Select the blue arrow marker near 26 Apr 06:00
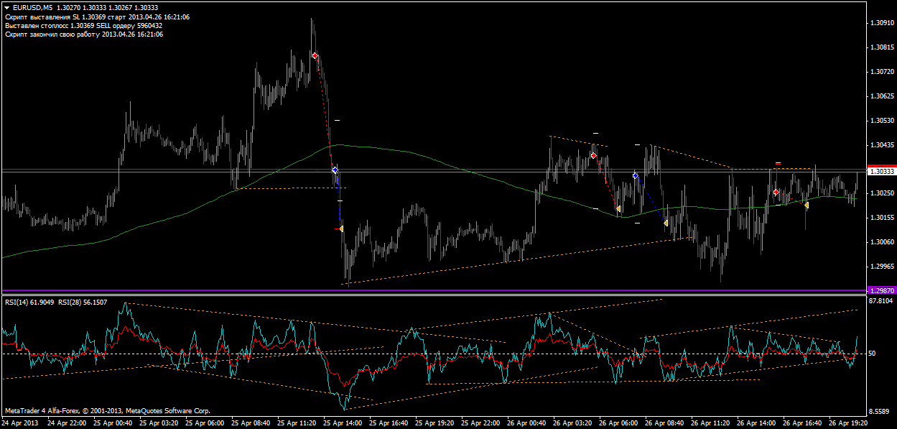Screen dimensions: 897x429 [x=636, y=175]
